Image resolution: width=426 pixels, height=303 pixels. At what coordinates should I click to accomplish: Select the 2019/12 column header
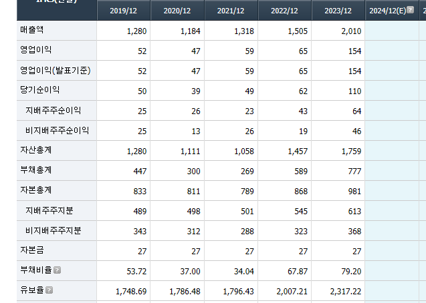coord(123,11)
